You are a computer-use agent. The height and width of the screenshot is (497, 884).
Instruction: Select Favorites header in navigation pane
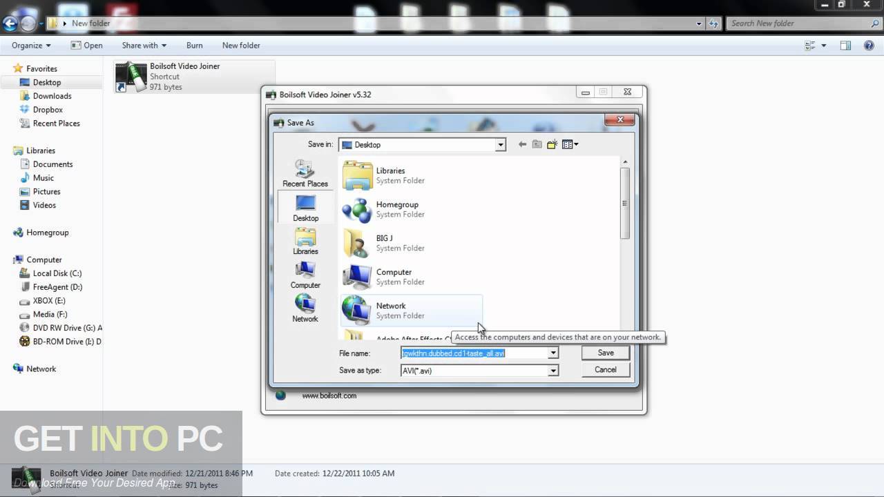(x=41, y=68)
